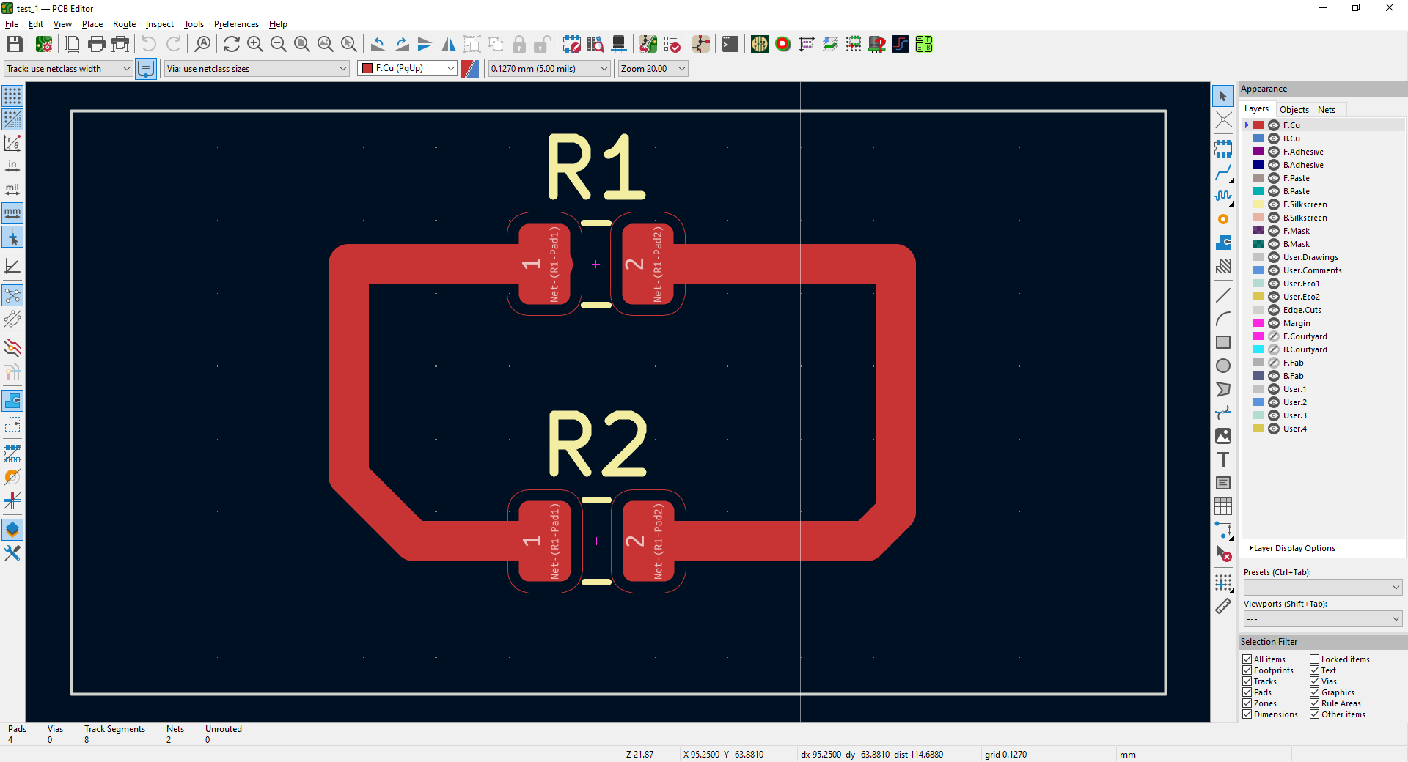Screen dimensions: 1408x762
Task: Open the Route menu
Action: [124, 24]
